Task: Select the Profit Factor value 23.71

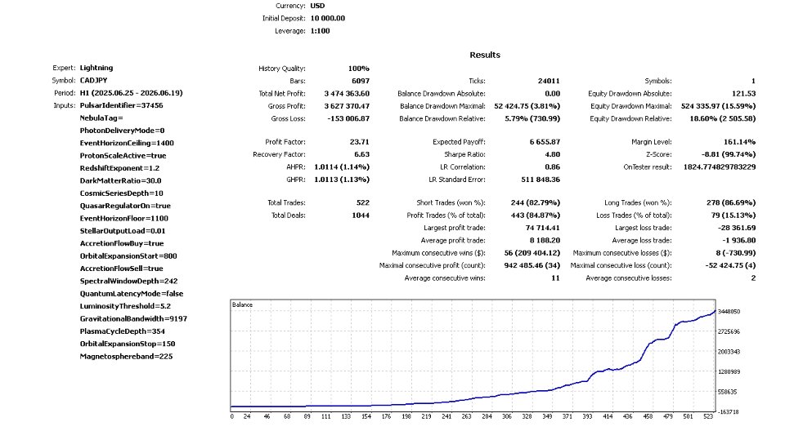Action: coord(360,142)
